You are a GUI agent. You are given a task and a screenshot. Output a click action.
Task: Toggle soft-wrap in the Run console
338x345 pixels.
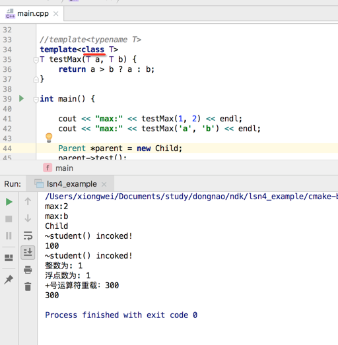pyautogui.click(x=28, y=235)
